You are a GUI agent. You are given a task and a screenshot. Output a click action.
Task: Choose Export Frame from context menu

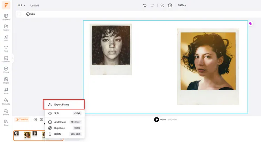(63, 104)
